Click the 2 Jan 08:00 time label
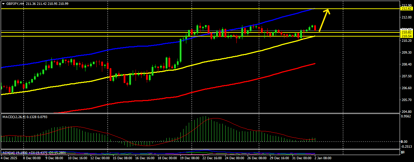 click(323, 158)
